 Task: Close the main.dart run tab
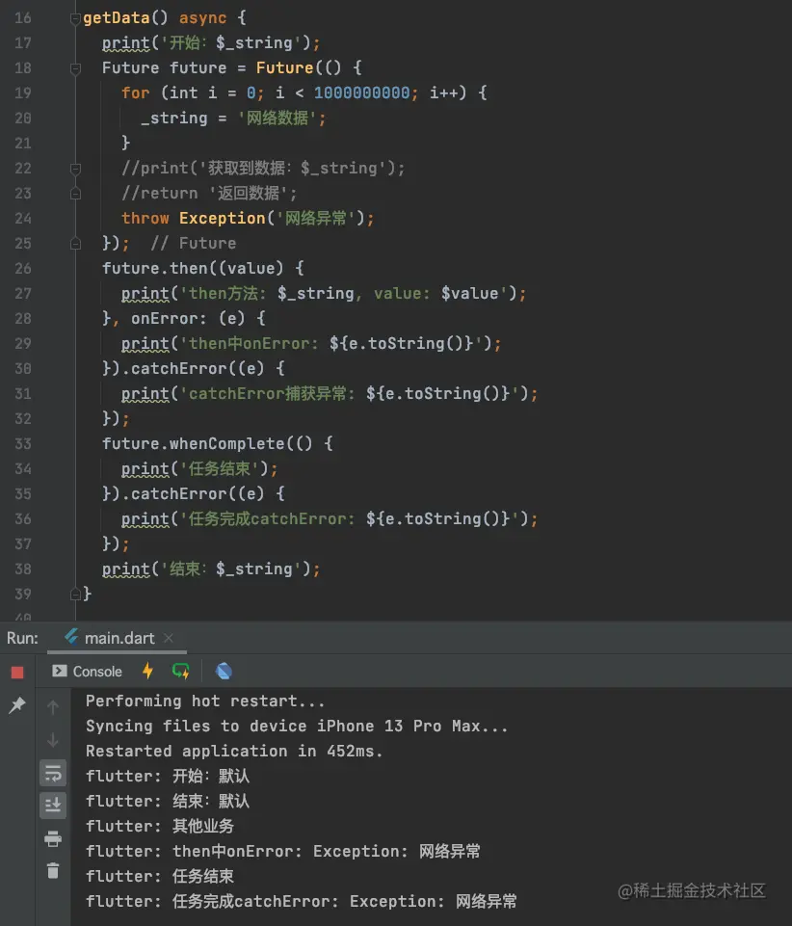click(169, 639)
